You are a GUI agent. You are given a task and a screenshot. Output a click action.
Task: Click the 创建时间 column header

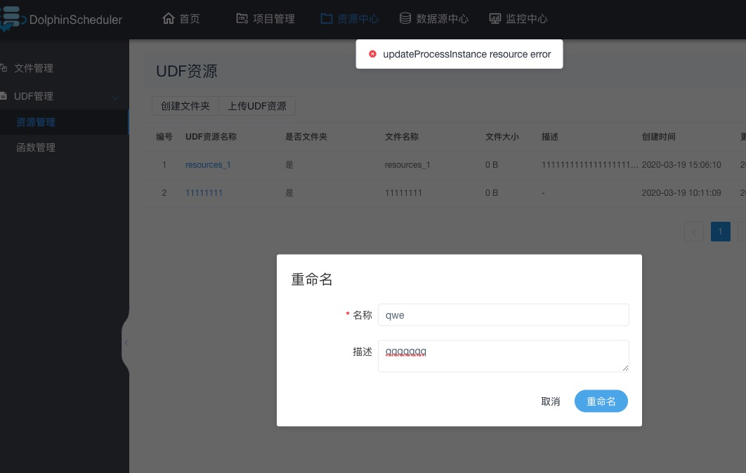click(x=658, y=137)
